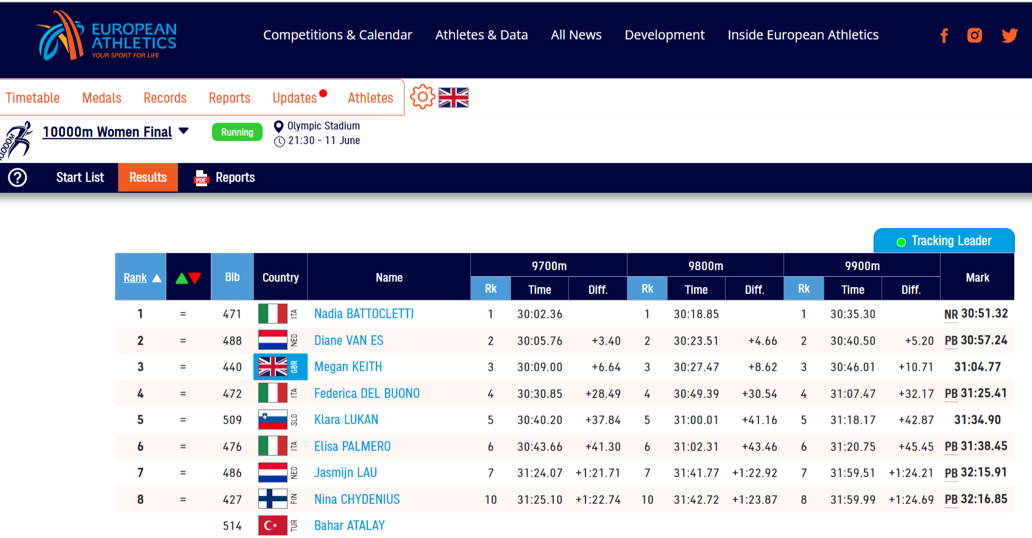Click the help question mark icon
Viewport: 1032px width, 538px height.
pyautogui.click(x=18, y=178)
